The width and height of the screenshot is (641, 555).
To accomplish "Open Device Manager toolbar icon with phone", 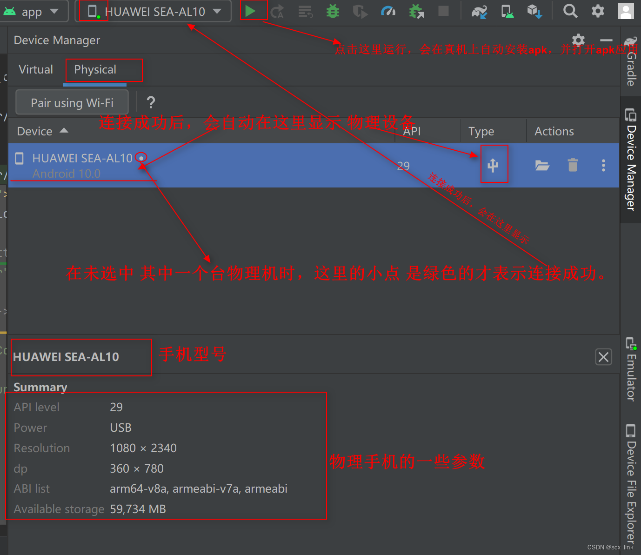I will (x=507, y=11).
